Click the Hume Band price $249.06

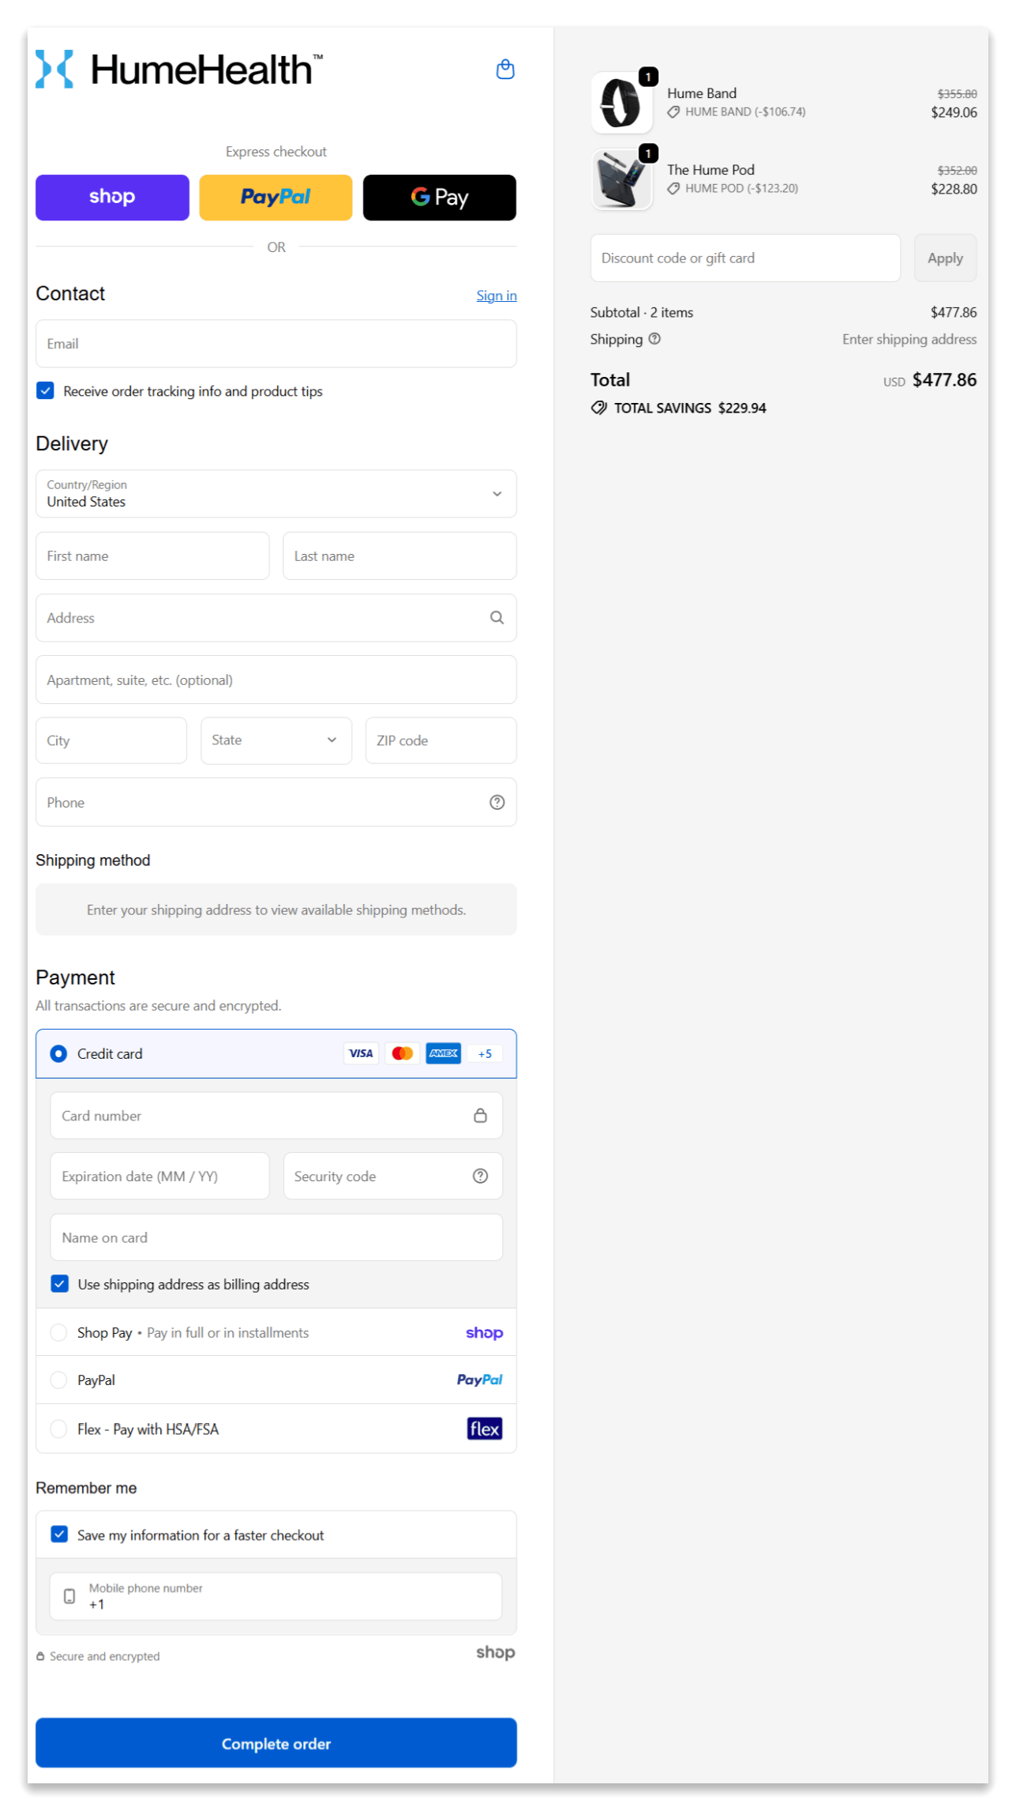click(954, 112)
